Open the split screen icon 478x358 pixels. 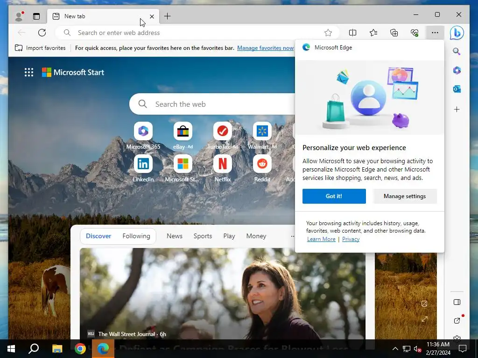[x=353, y=33]
